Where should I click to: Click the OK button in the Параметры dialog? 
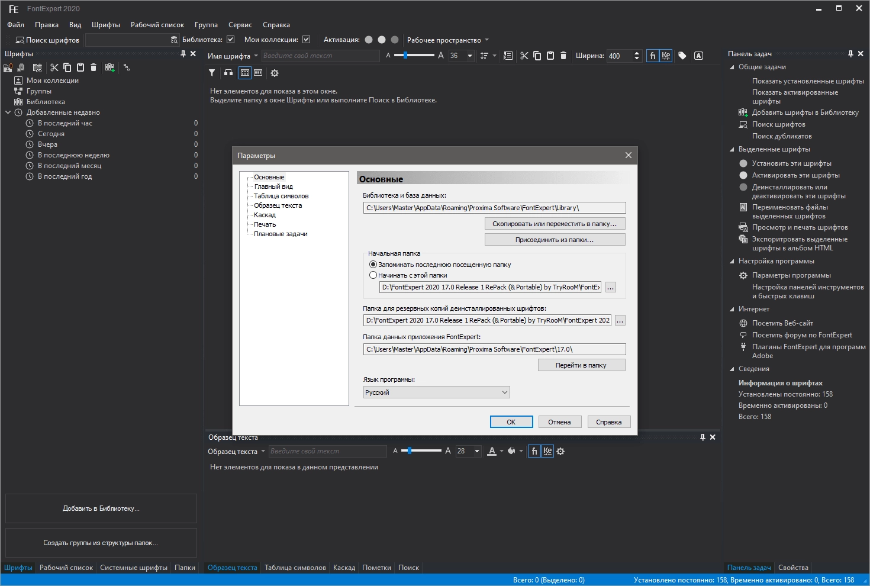coord(511,422)
